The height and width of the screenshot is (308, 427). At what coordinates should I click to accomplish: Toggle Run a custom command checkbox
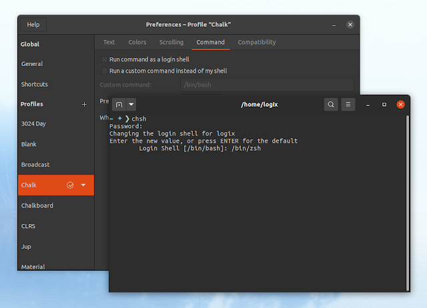[105, 71]
